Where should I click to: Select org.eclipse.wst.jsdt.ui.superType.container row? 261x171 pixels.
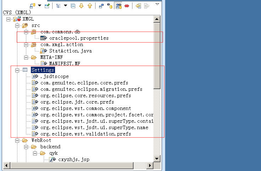(x=97, y=121)
